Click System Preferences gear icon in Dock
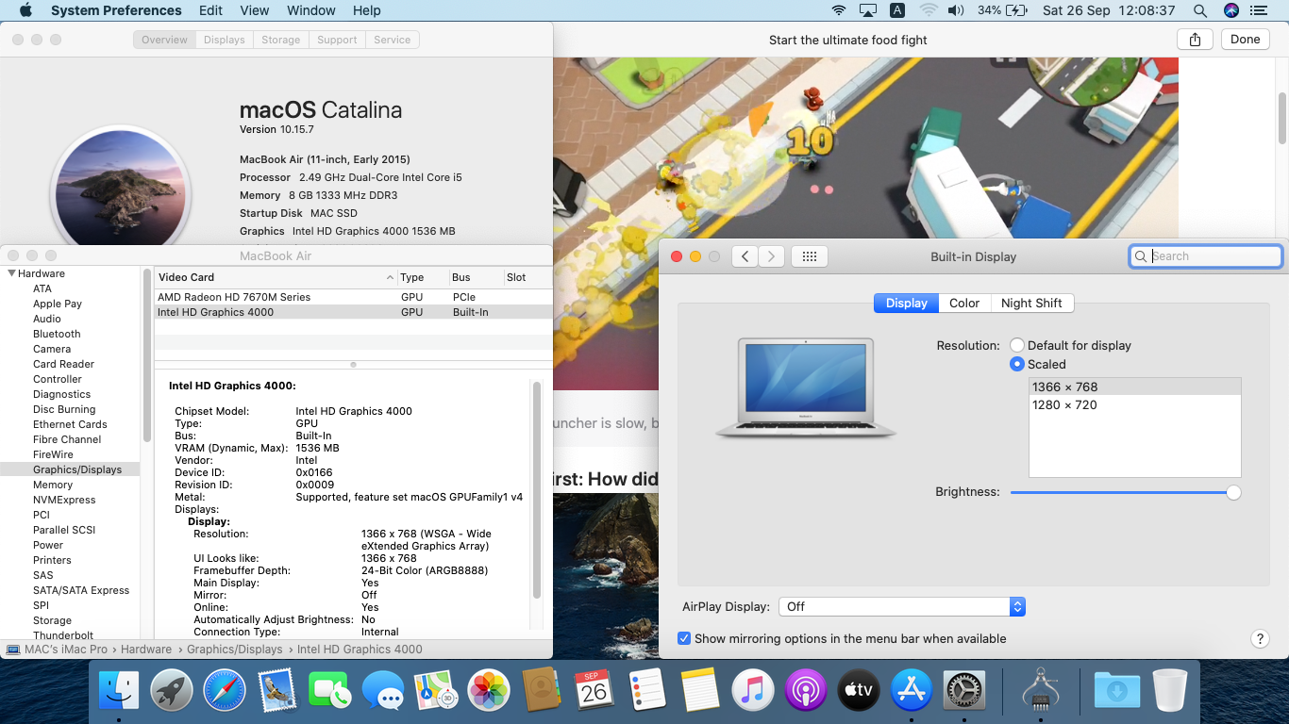 pyautogui.click(x=964, y=691)
